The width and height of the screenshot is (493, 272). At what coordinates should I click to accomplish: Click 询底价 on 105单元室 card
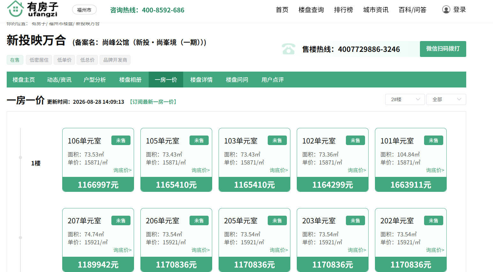(x=201, y=170)
